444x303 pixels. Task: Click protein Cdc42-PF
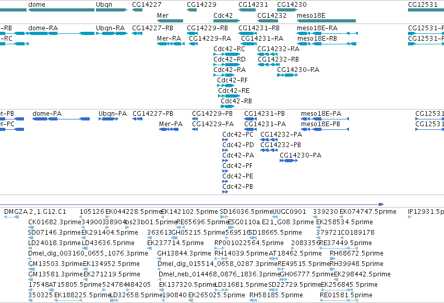[x=225, y=171]
